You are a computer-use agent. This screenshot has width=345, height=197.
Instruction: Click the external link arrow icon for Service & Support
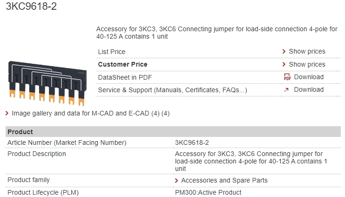coord(286,90)
